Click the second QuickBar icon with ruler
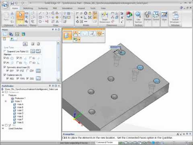This screenshot has height=145, width=193. tap(76, 33)
